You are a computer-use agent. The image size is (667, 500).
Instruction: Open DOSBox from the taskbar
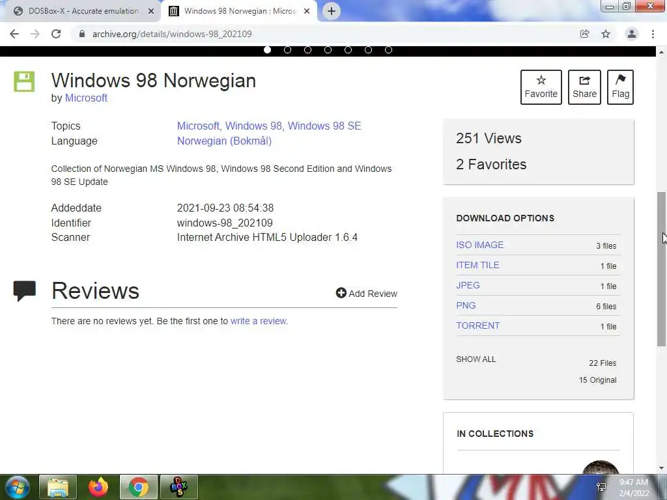(179, 488)
